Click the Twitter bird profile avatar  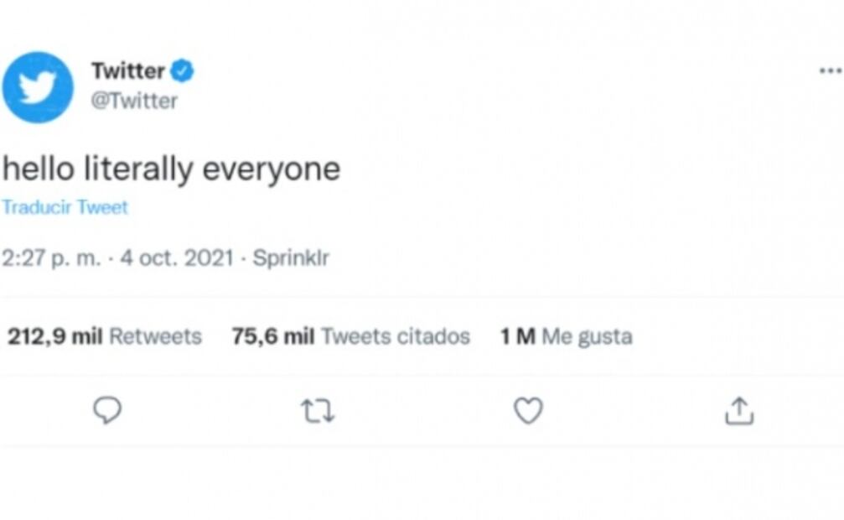pyautogui.click(x=39, y=84)
